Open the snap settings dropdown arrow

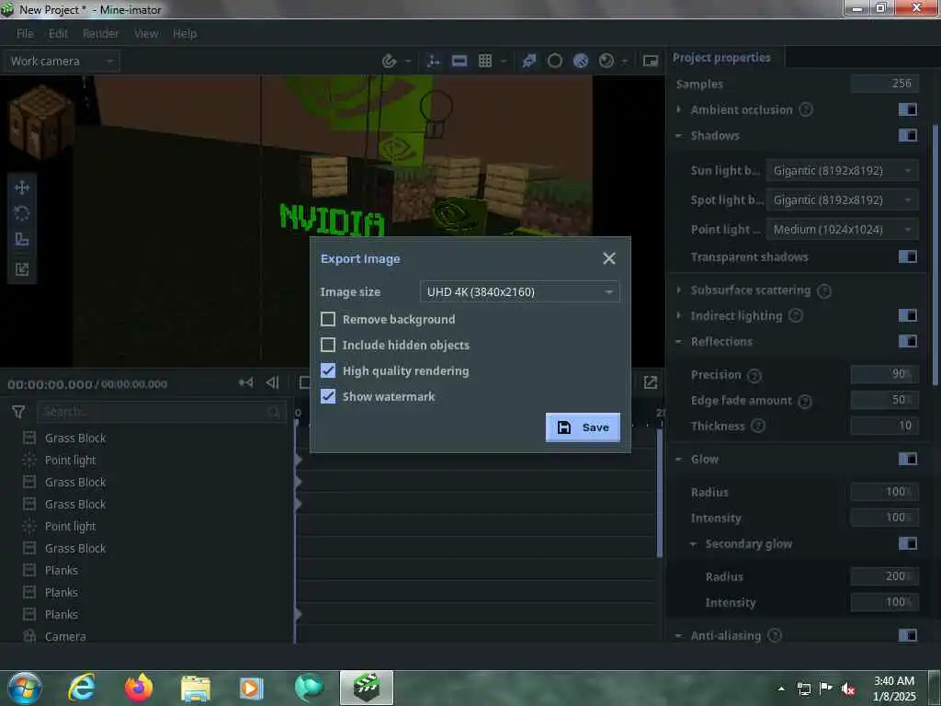[408, 61]
